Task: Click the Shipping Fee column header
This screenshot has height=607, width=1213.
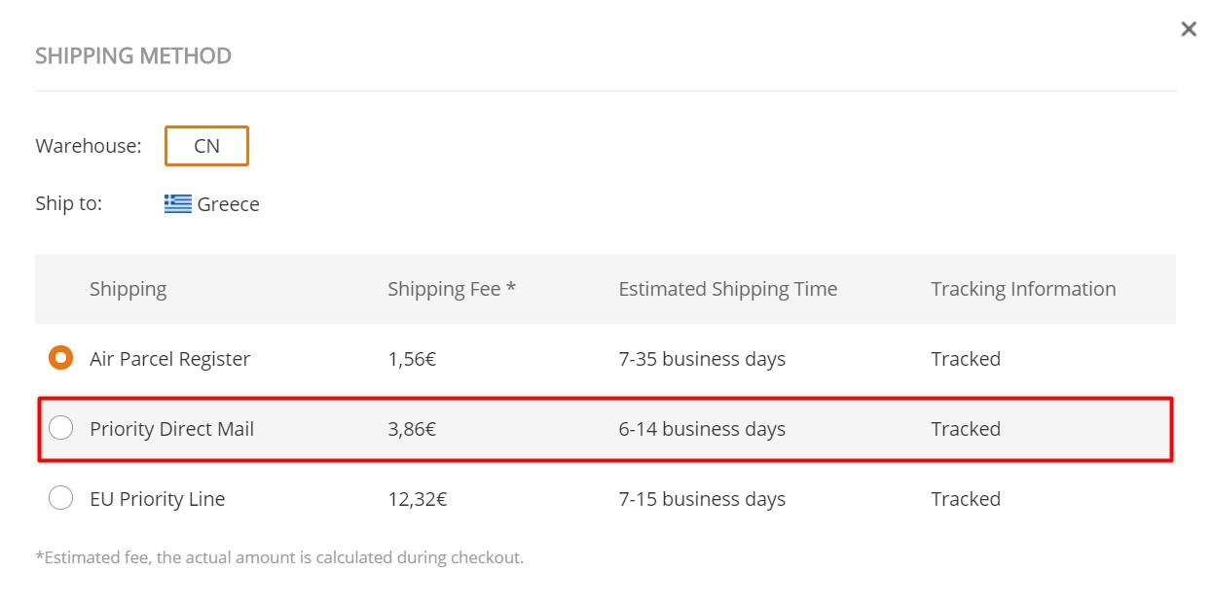Action: tap(452, 289)
